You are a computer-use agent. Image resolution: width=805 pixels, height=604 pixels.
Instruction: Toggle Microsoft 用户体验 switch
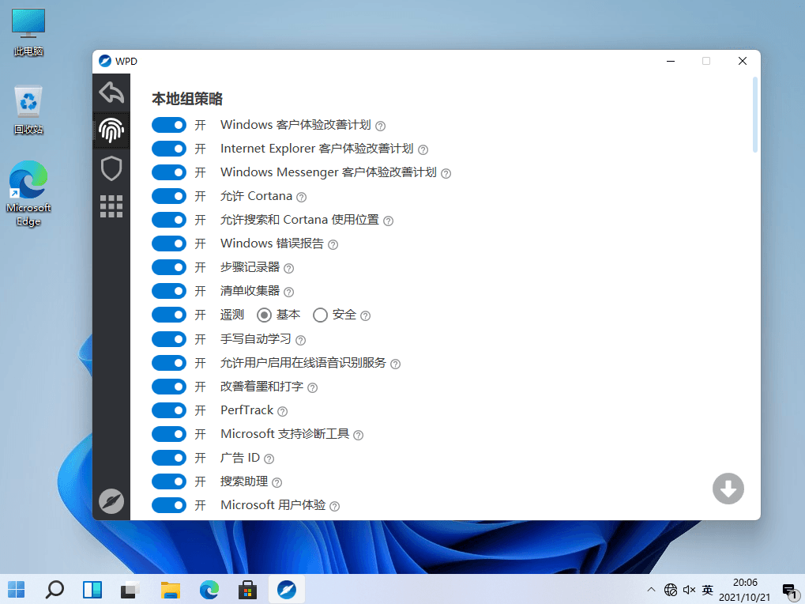[169, 505]
